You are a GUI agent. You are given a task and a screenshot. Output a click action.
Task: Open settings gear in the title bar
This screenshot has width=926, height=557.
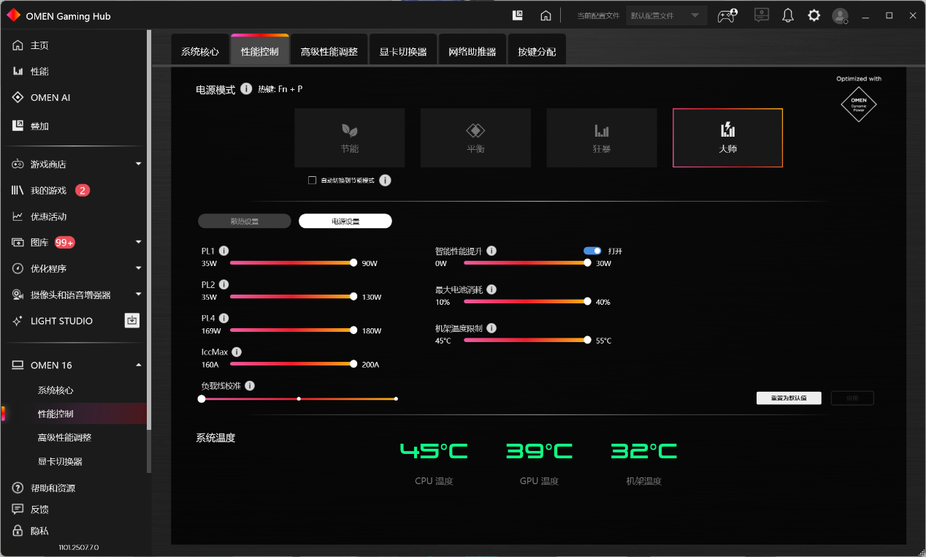point(814,15)
